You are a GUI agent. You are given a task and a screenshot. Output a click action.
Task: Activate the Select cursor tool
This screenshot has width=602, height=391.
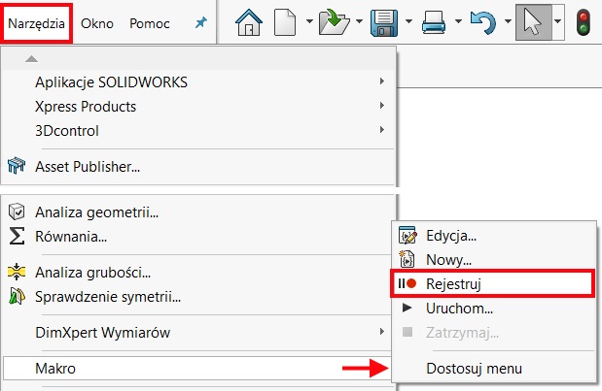click(x=533, y=22)
